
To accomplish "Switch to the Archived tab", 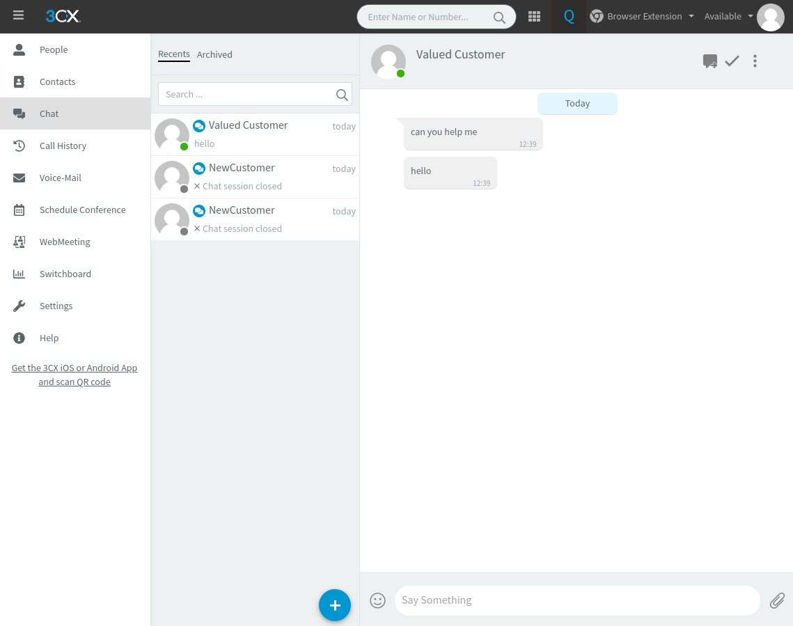I will [x=214, y=54].
